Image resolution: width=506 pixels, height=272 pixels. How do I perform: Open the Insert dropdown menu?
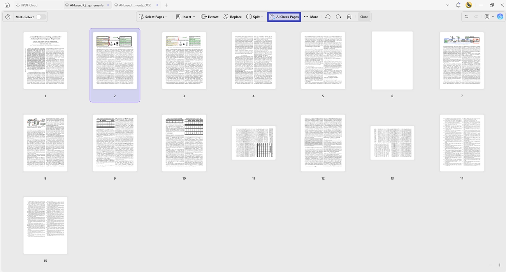pyautogui.click(x=185, y=17)
